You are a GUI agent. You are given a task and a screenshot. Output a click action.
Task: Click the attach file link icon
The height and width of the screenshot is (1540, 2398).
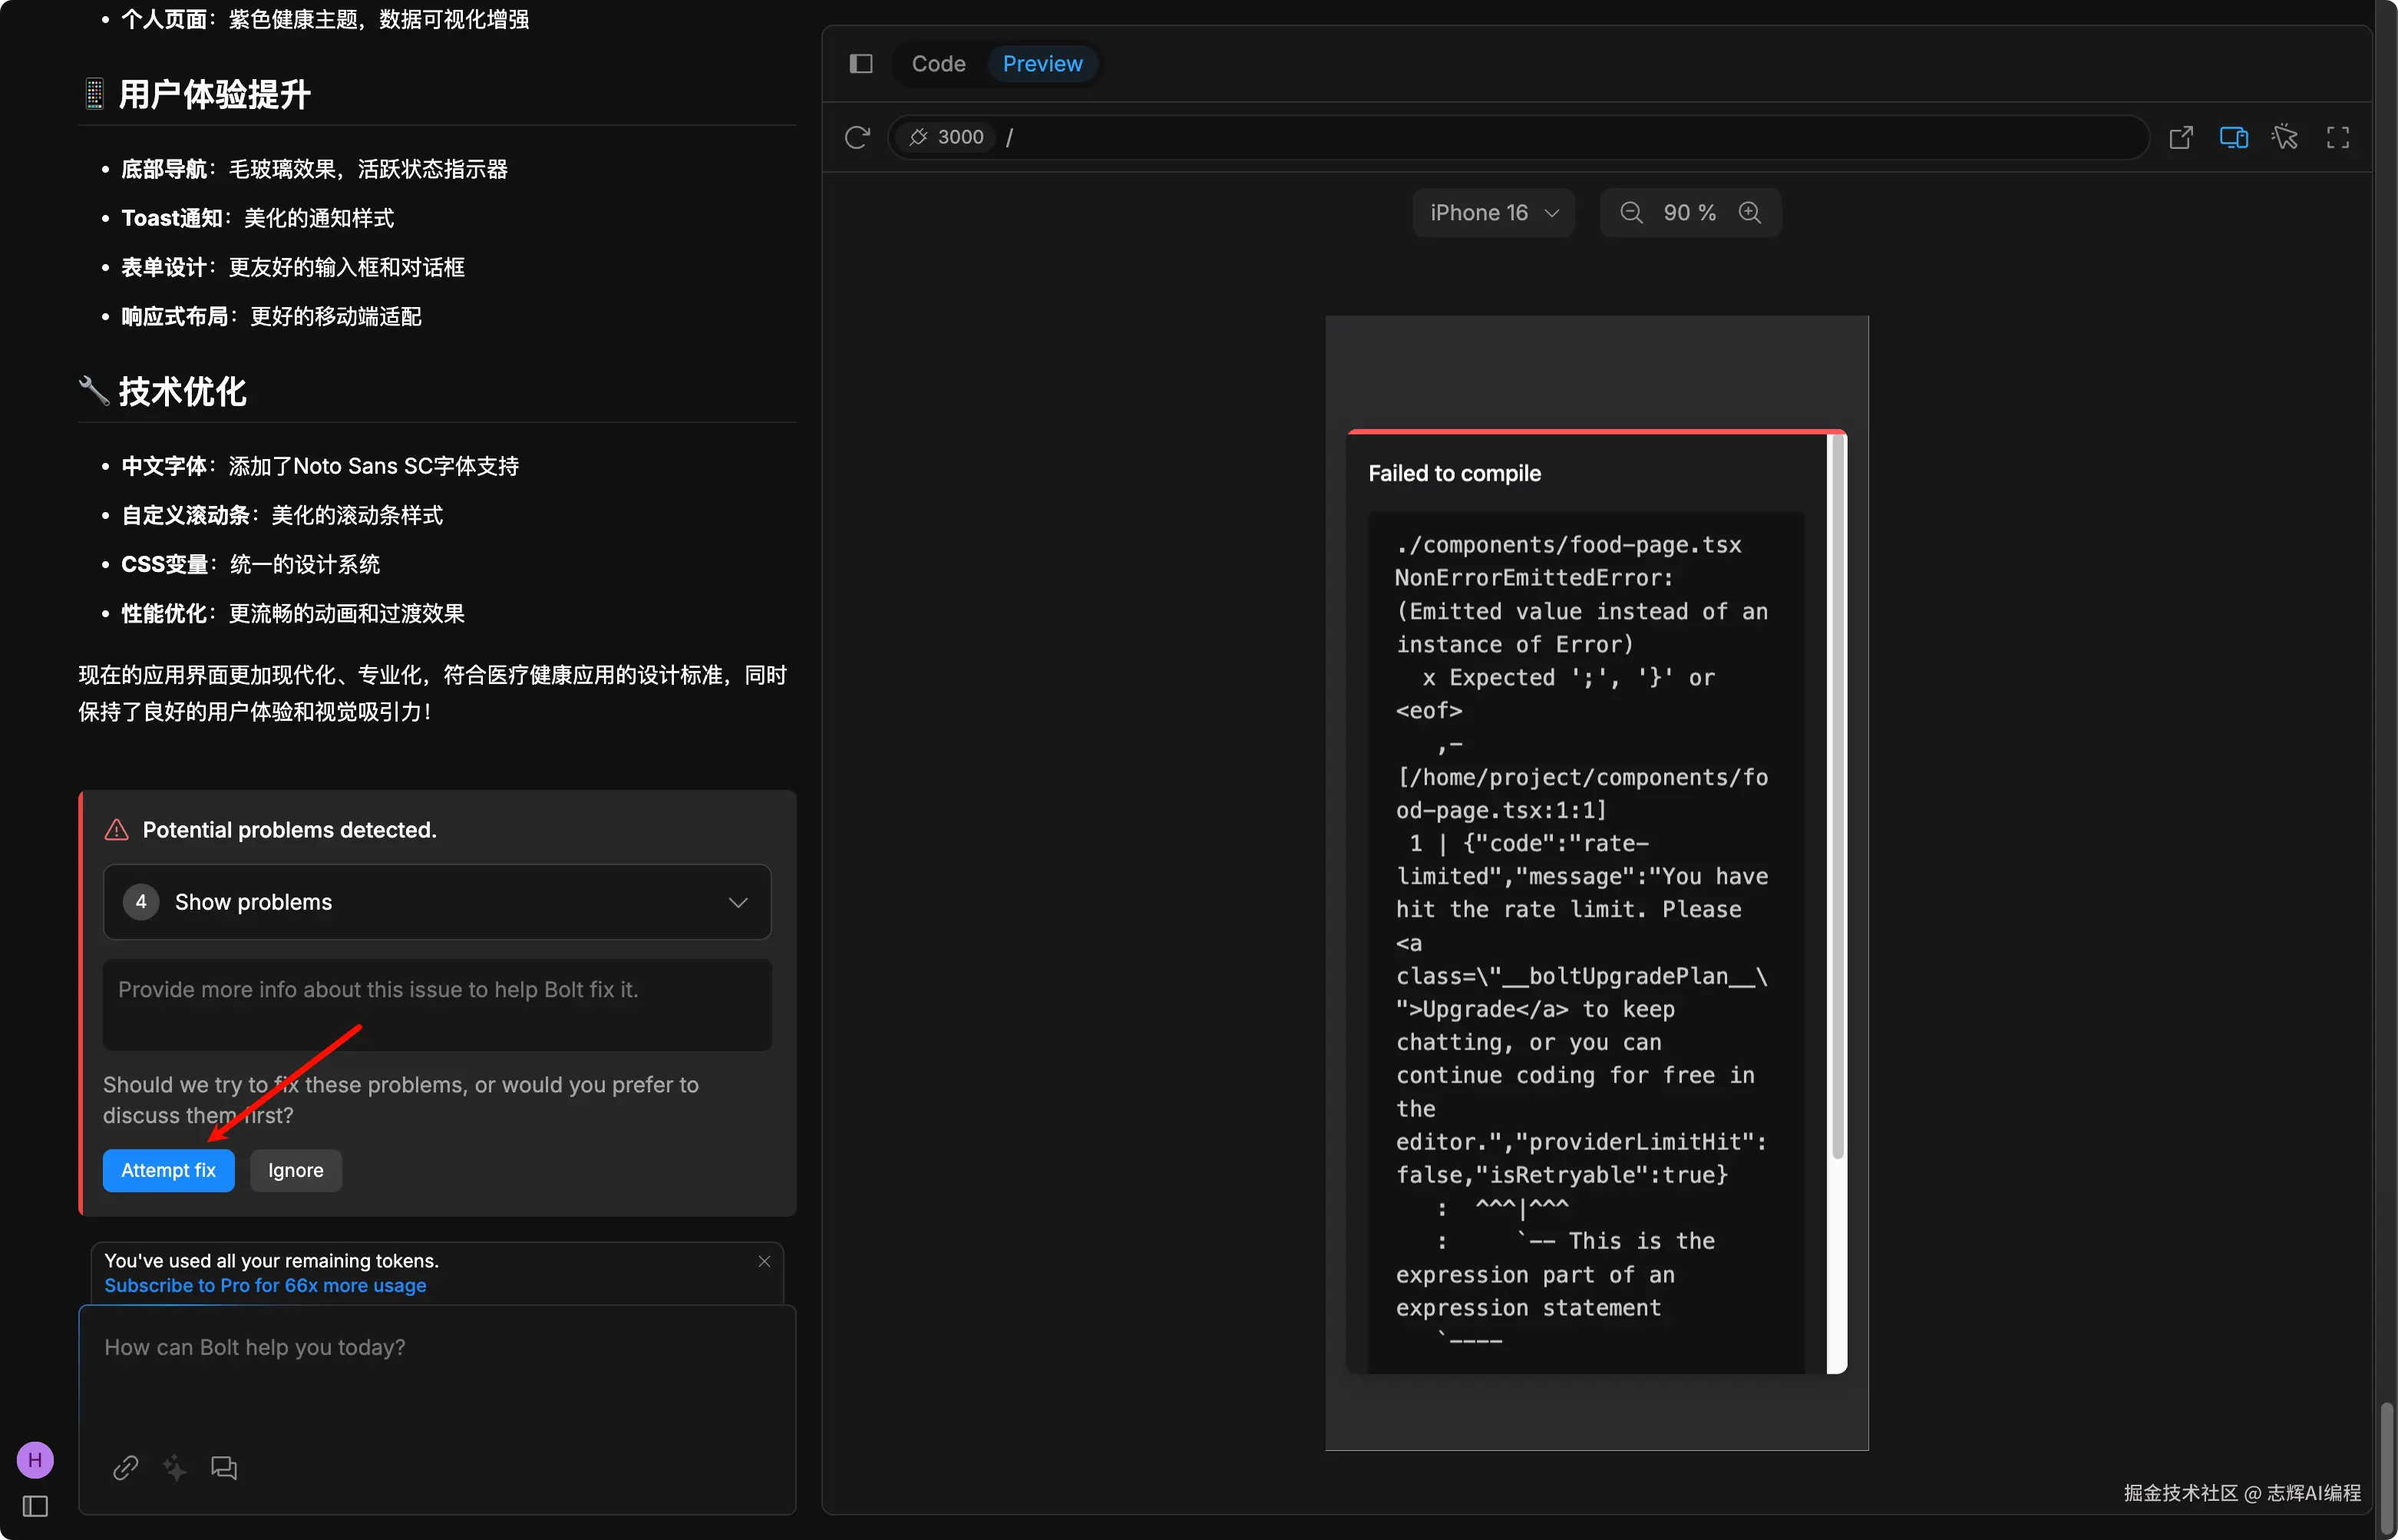pos(126,1467)
